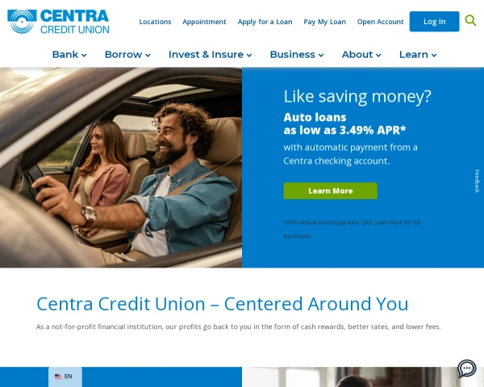The image size is (484, 387).
Task: Expand the Borrow dropdown menu
Action: click(x=127, y=55)
